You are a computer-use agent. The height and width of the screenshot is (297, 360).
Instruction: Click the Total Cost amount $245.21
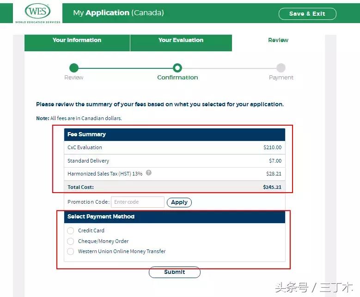point(272,187)
